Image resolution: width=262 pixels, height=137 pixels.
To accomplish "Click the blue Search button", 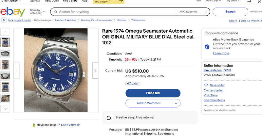I will pos(230,12).
